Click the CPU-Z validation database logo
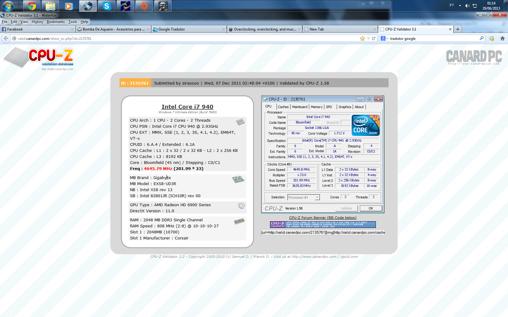This screenshot has width=508, height=317. [39, 59]
